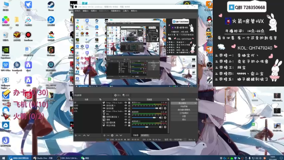
Task: Open the 场景集合(S) menu
Action: point(116,11)
